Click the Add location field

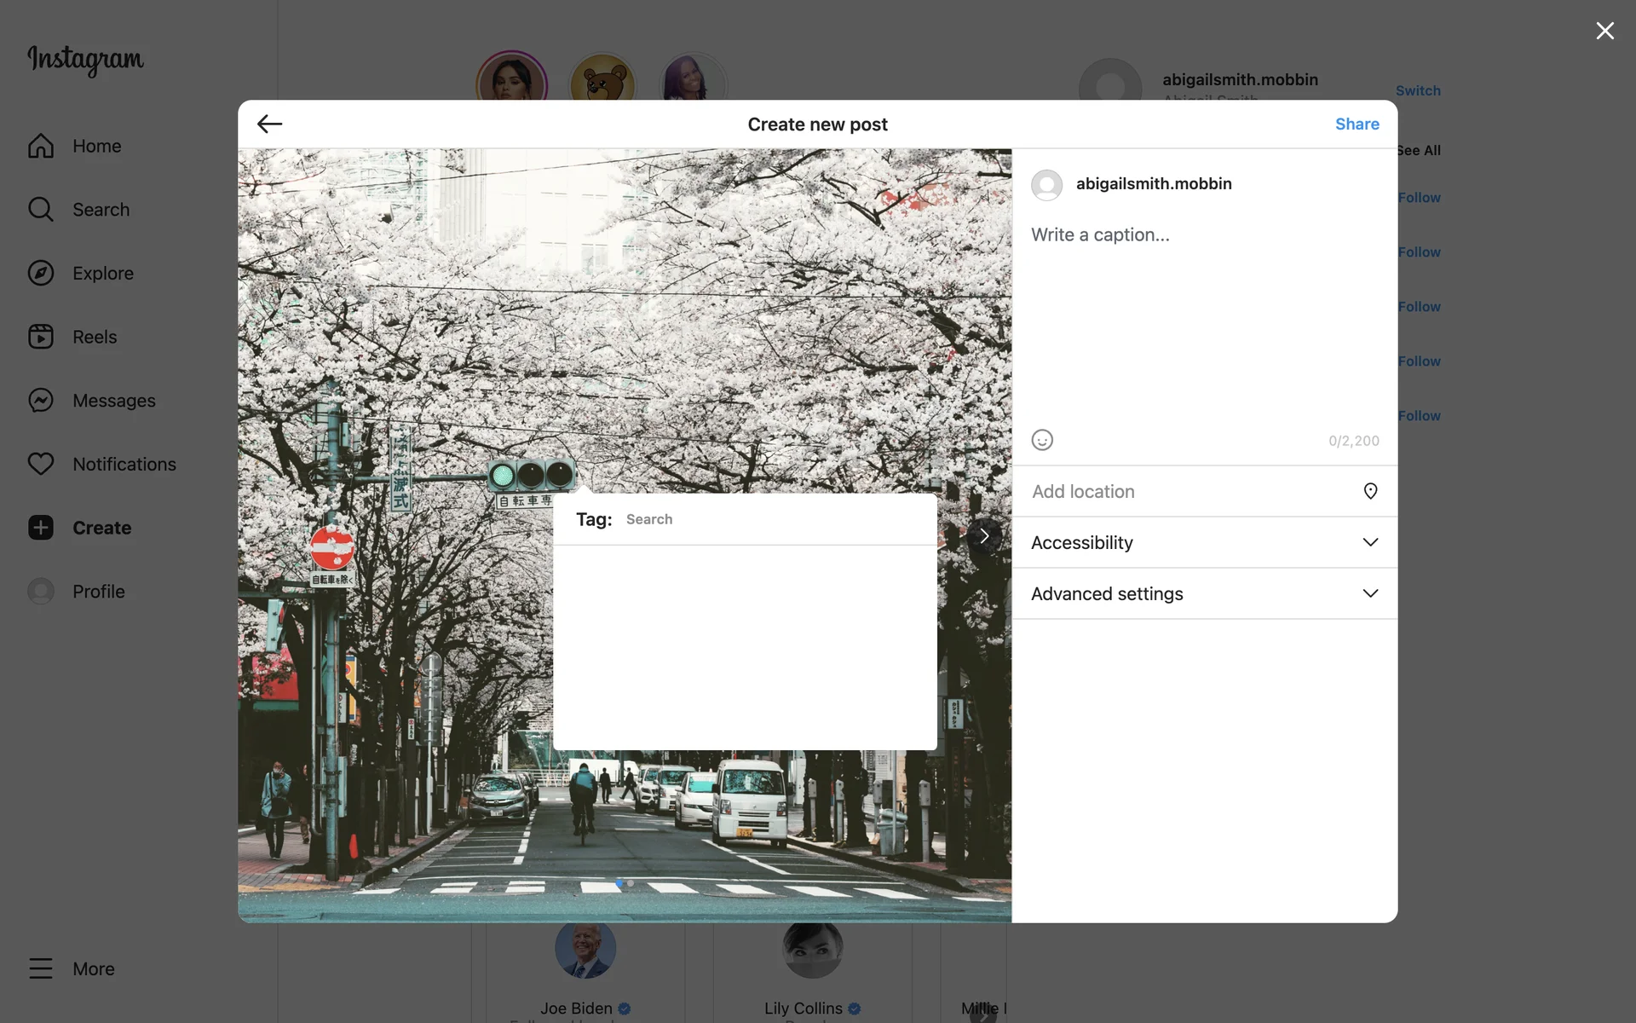coord(1184,491)
